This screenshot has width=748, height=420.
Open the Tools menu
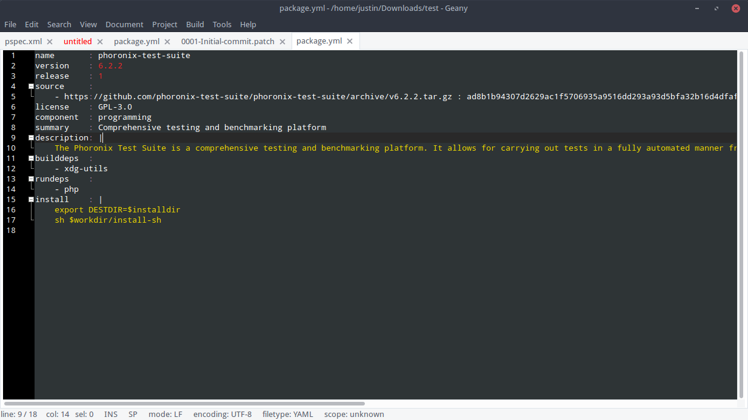(222, 25)
